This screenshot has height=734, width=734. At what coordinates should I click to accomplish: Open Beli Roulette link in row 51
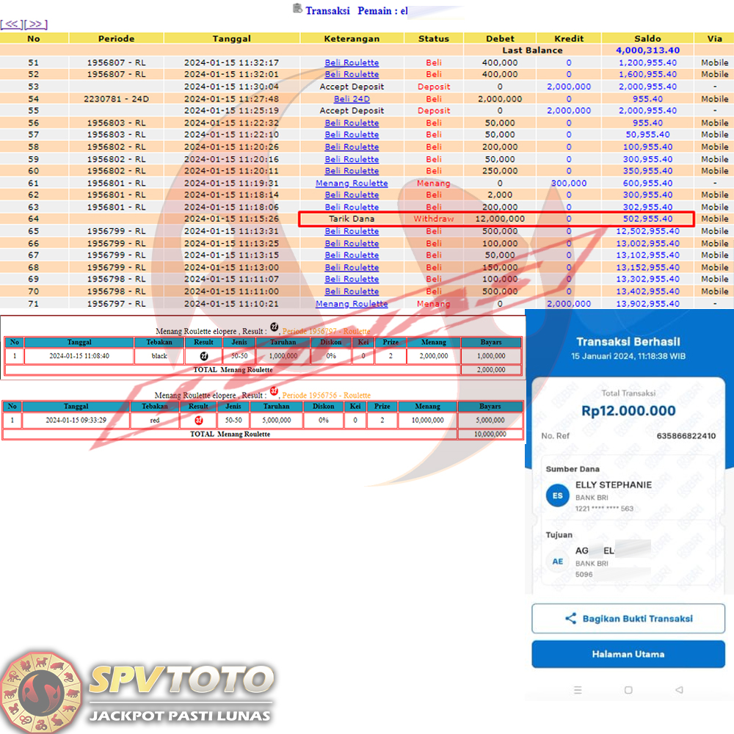tap(352, 63)
